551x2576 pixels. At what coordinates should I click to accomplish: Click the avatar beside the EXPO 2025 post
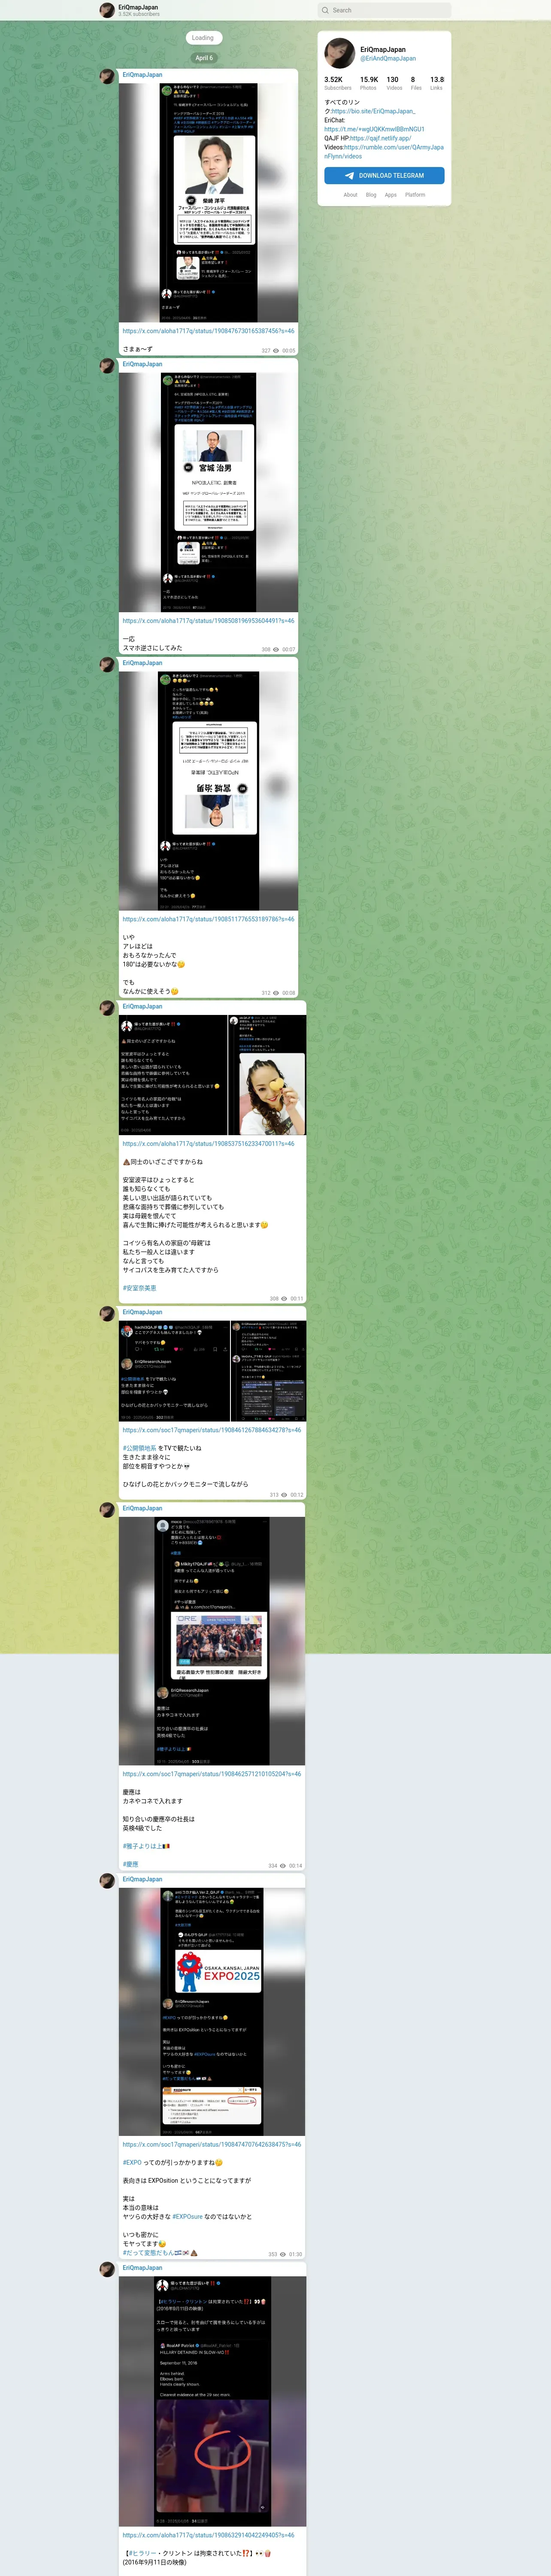point(107,1880)
